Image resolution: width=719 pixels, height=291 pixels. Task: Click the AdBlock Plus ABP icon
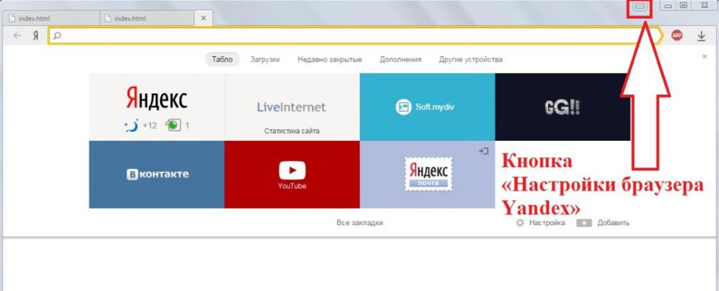[x=676, y=35]
